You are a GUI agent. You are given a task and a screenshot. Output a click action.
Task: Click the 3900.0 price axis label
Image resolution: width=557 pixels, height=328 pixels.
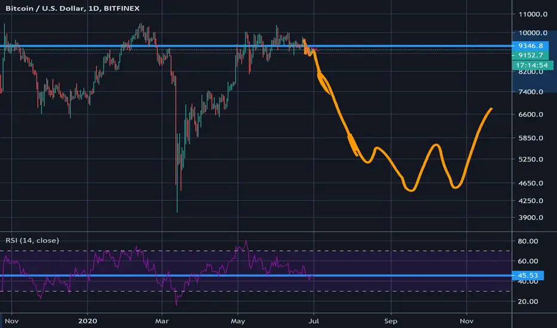pyautogui.click(x=531, y=217)
